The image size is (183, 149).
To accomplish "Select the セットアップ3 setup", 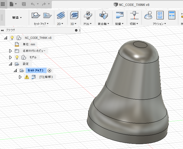I will tap(35, 70).
